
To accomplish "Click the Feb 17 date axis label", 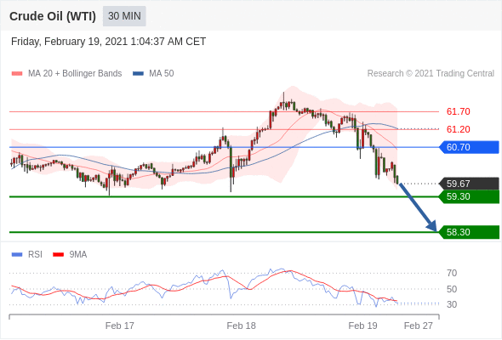I will click(x=120, y=326).
